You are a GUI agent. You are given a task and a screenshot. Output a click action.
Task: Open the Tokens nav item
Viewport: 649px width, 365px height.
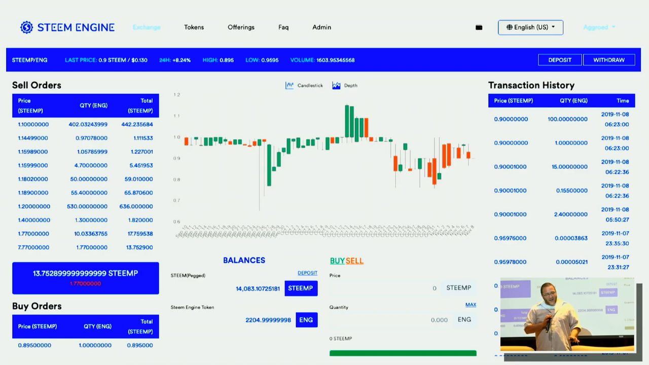click(194, 27)
